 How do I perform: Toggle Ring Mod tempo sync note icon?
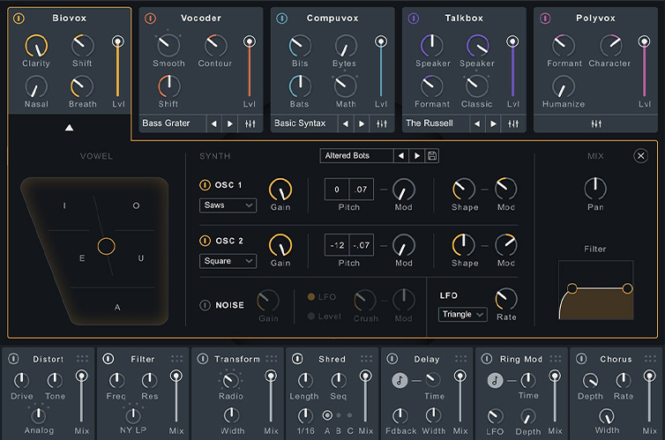click(495, 380)
